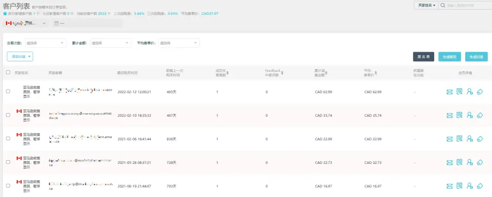Click the tag icon in the CAD 22.99 row
492x197 pixels.
480,139
